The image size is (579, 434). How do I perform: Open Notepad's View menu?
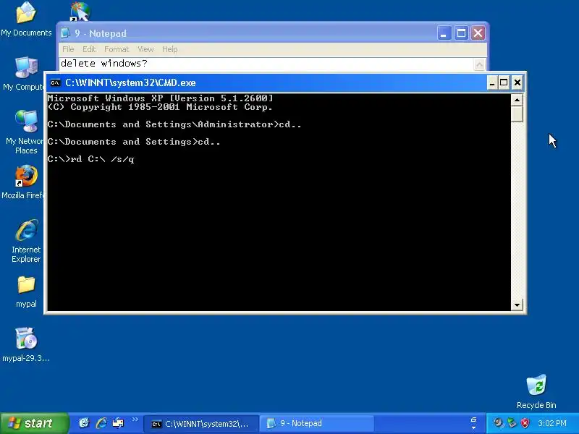pyautogui.click(x=145, y=49)
